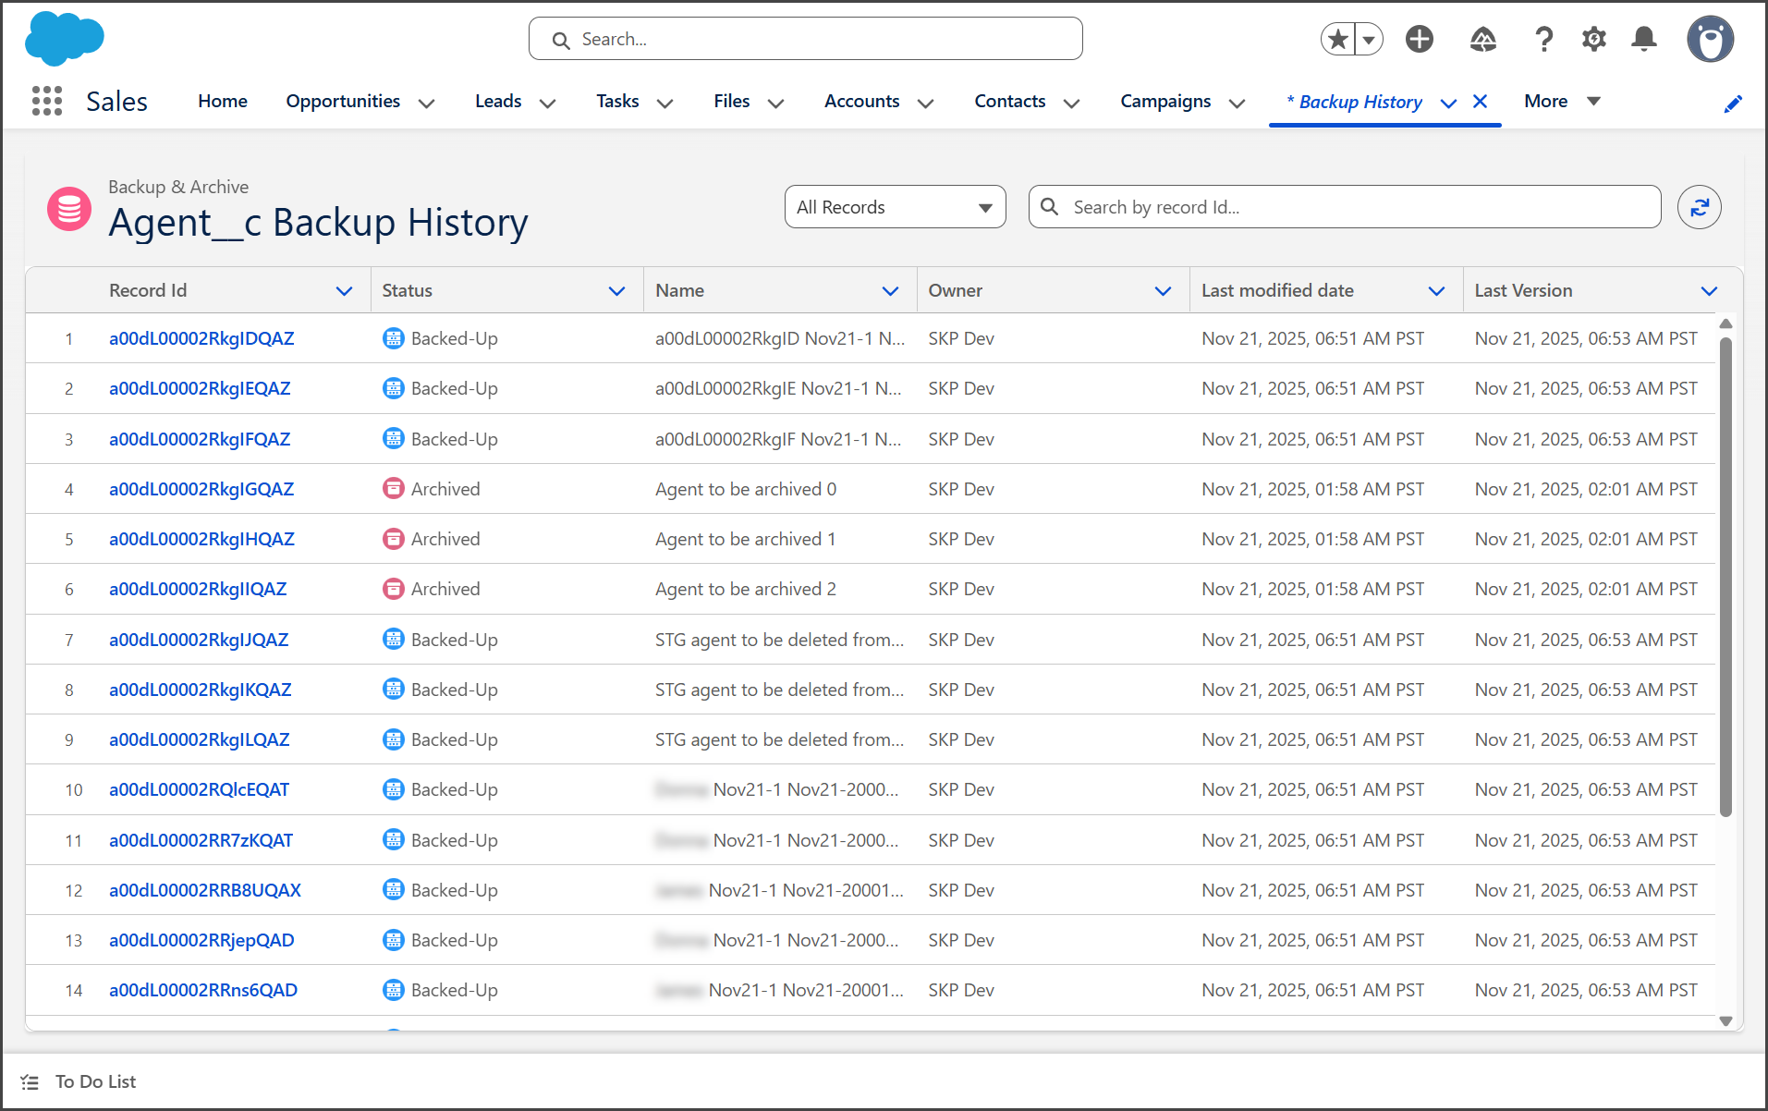Go to the Home tab
This screenshot has width=1768, height=1111.
tap(222, 101)
